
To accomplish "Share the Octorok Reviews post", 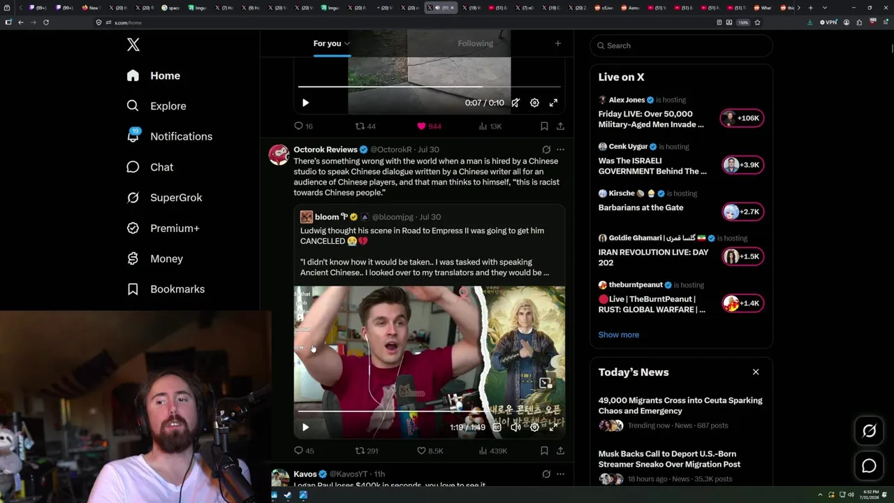I will click(560, 451).
